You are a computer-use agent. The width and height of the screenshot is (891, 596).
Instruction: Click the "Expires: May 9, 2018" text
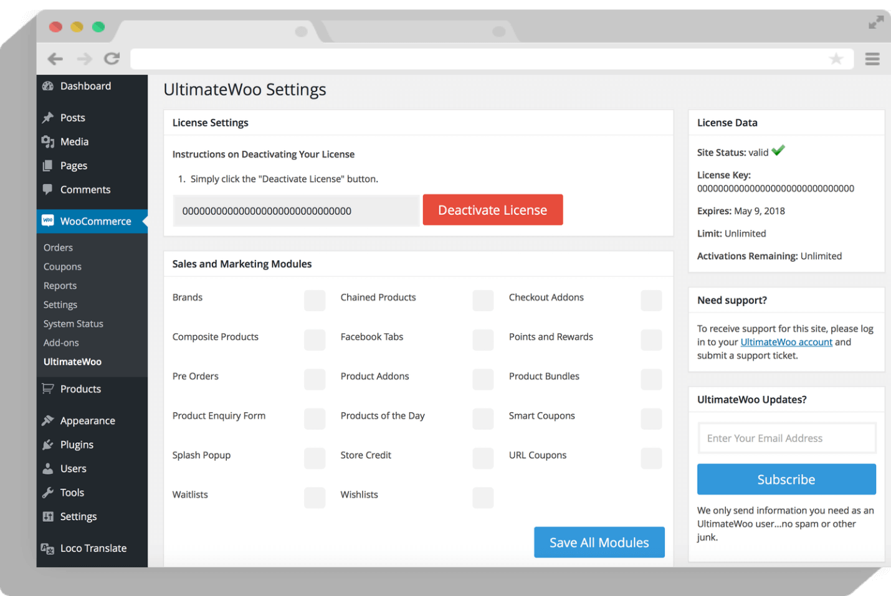coord(741,211)
